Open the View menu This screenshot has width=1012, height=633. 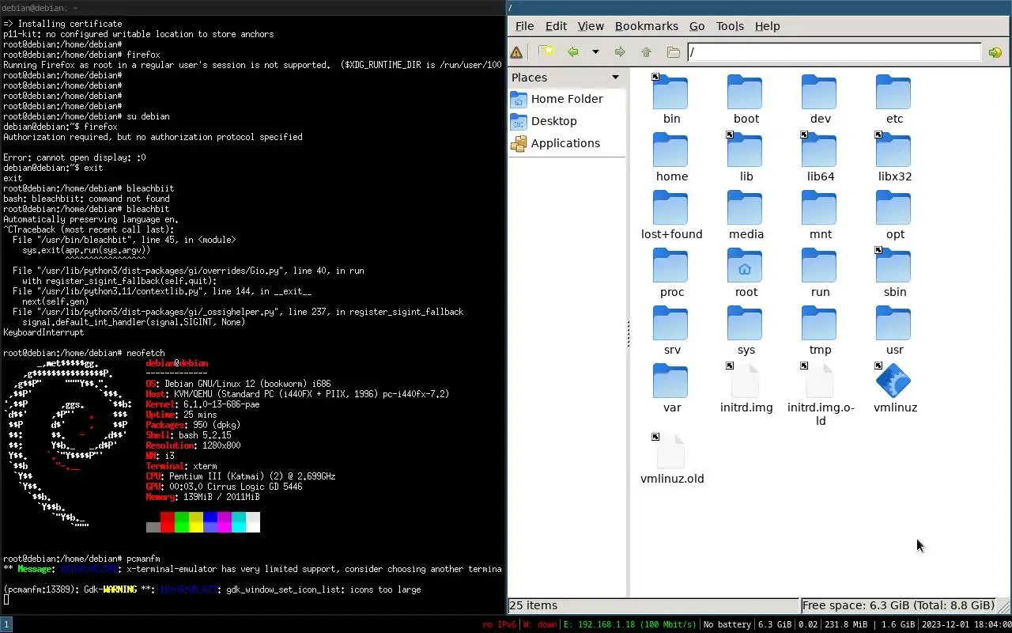[591, 26]
